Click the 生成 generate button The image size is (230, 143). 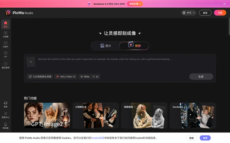(x=201, y=77)
